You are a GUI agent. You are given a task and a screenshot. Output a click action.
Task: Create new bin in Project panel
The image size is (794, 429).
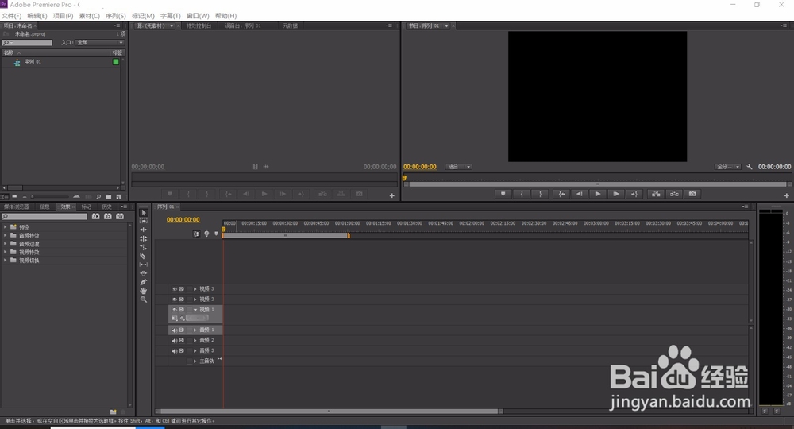(108, 196)
